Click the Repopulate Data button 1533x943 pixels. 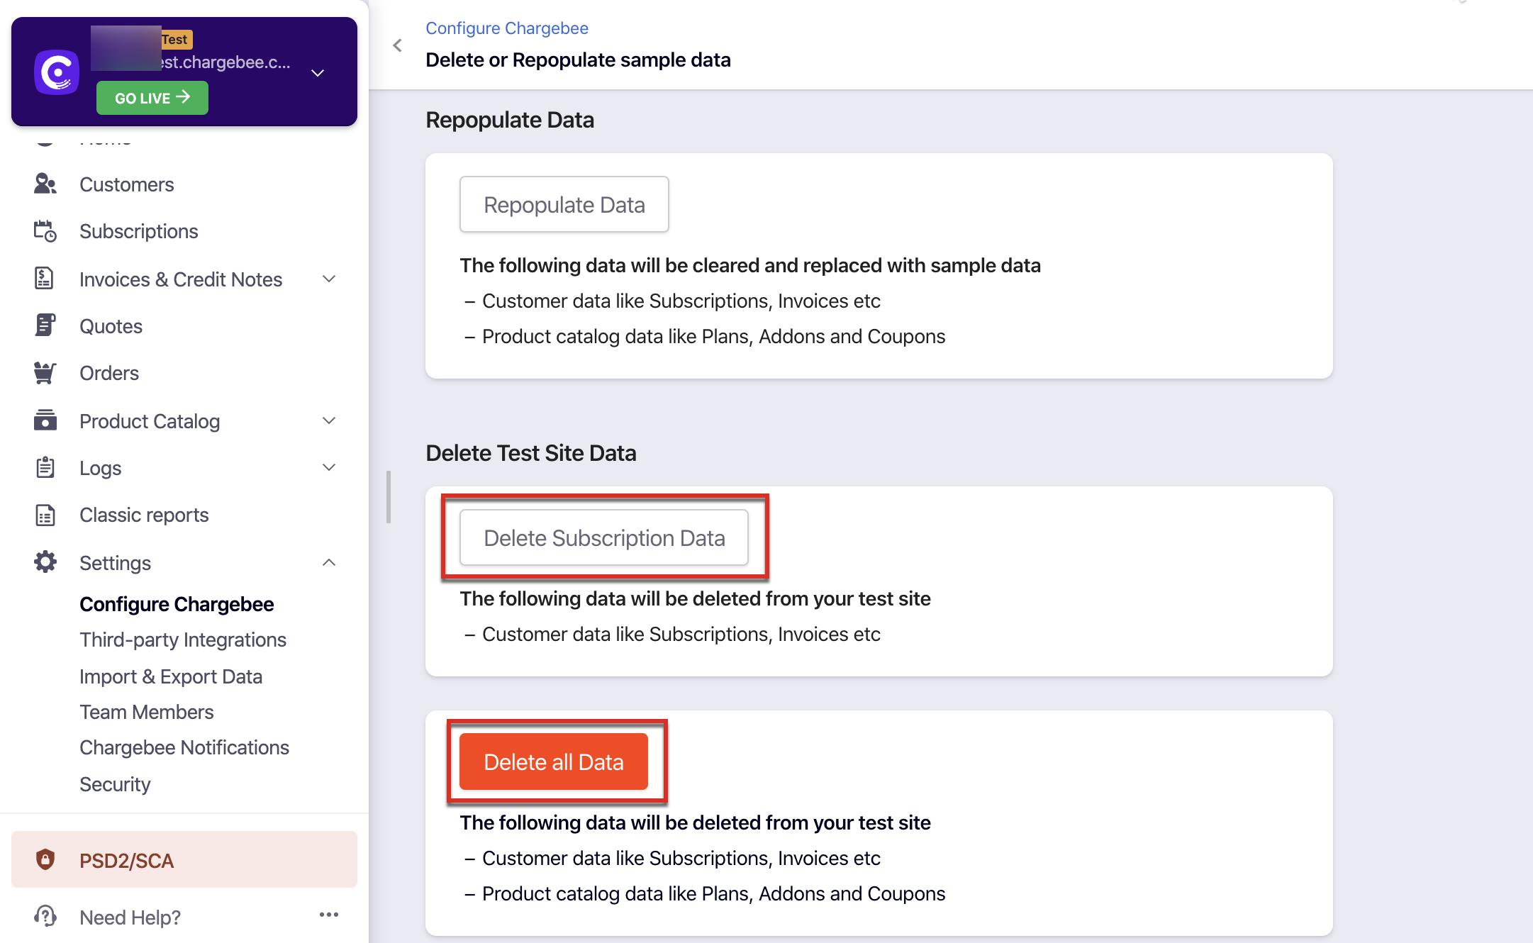[564, 204]
